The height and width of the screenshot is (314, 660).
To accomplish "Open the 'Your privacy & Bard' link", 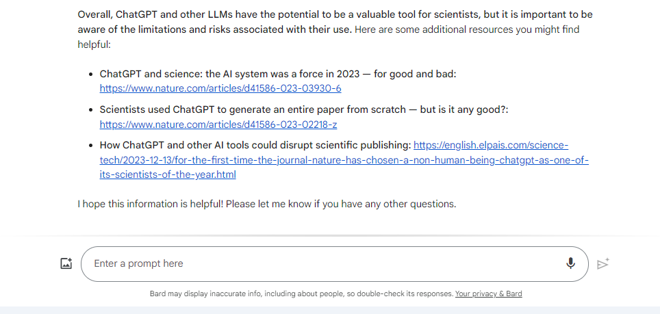I will pyautogui.click(x=488, y=294).
